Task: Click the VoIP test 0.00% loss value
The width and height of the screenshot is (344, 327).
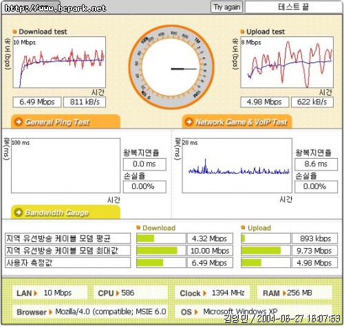Action: click(316, 187)
